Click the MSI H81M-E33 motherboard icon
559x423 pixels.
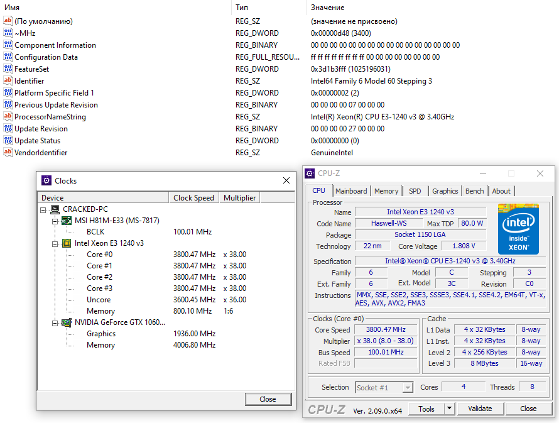[67, 221]
